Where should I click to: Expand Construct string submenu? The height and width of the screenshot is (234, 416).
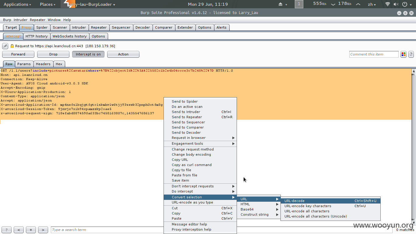[259, 214]
